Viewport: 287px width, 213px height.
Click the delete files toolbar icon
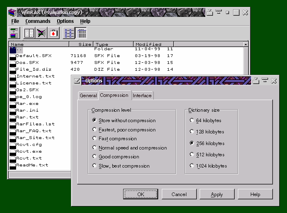pyautogui.click(x=41, y=33)
